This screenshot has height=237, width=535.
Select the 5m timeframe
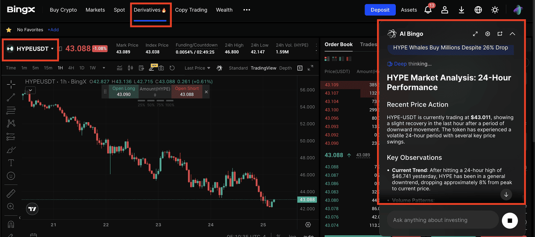[36, 68]
